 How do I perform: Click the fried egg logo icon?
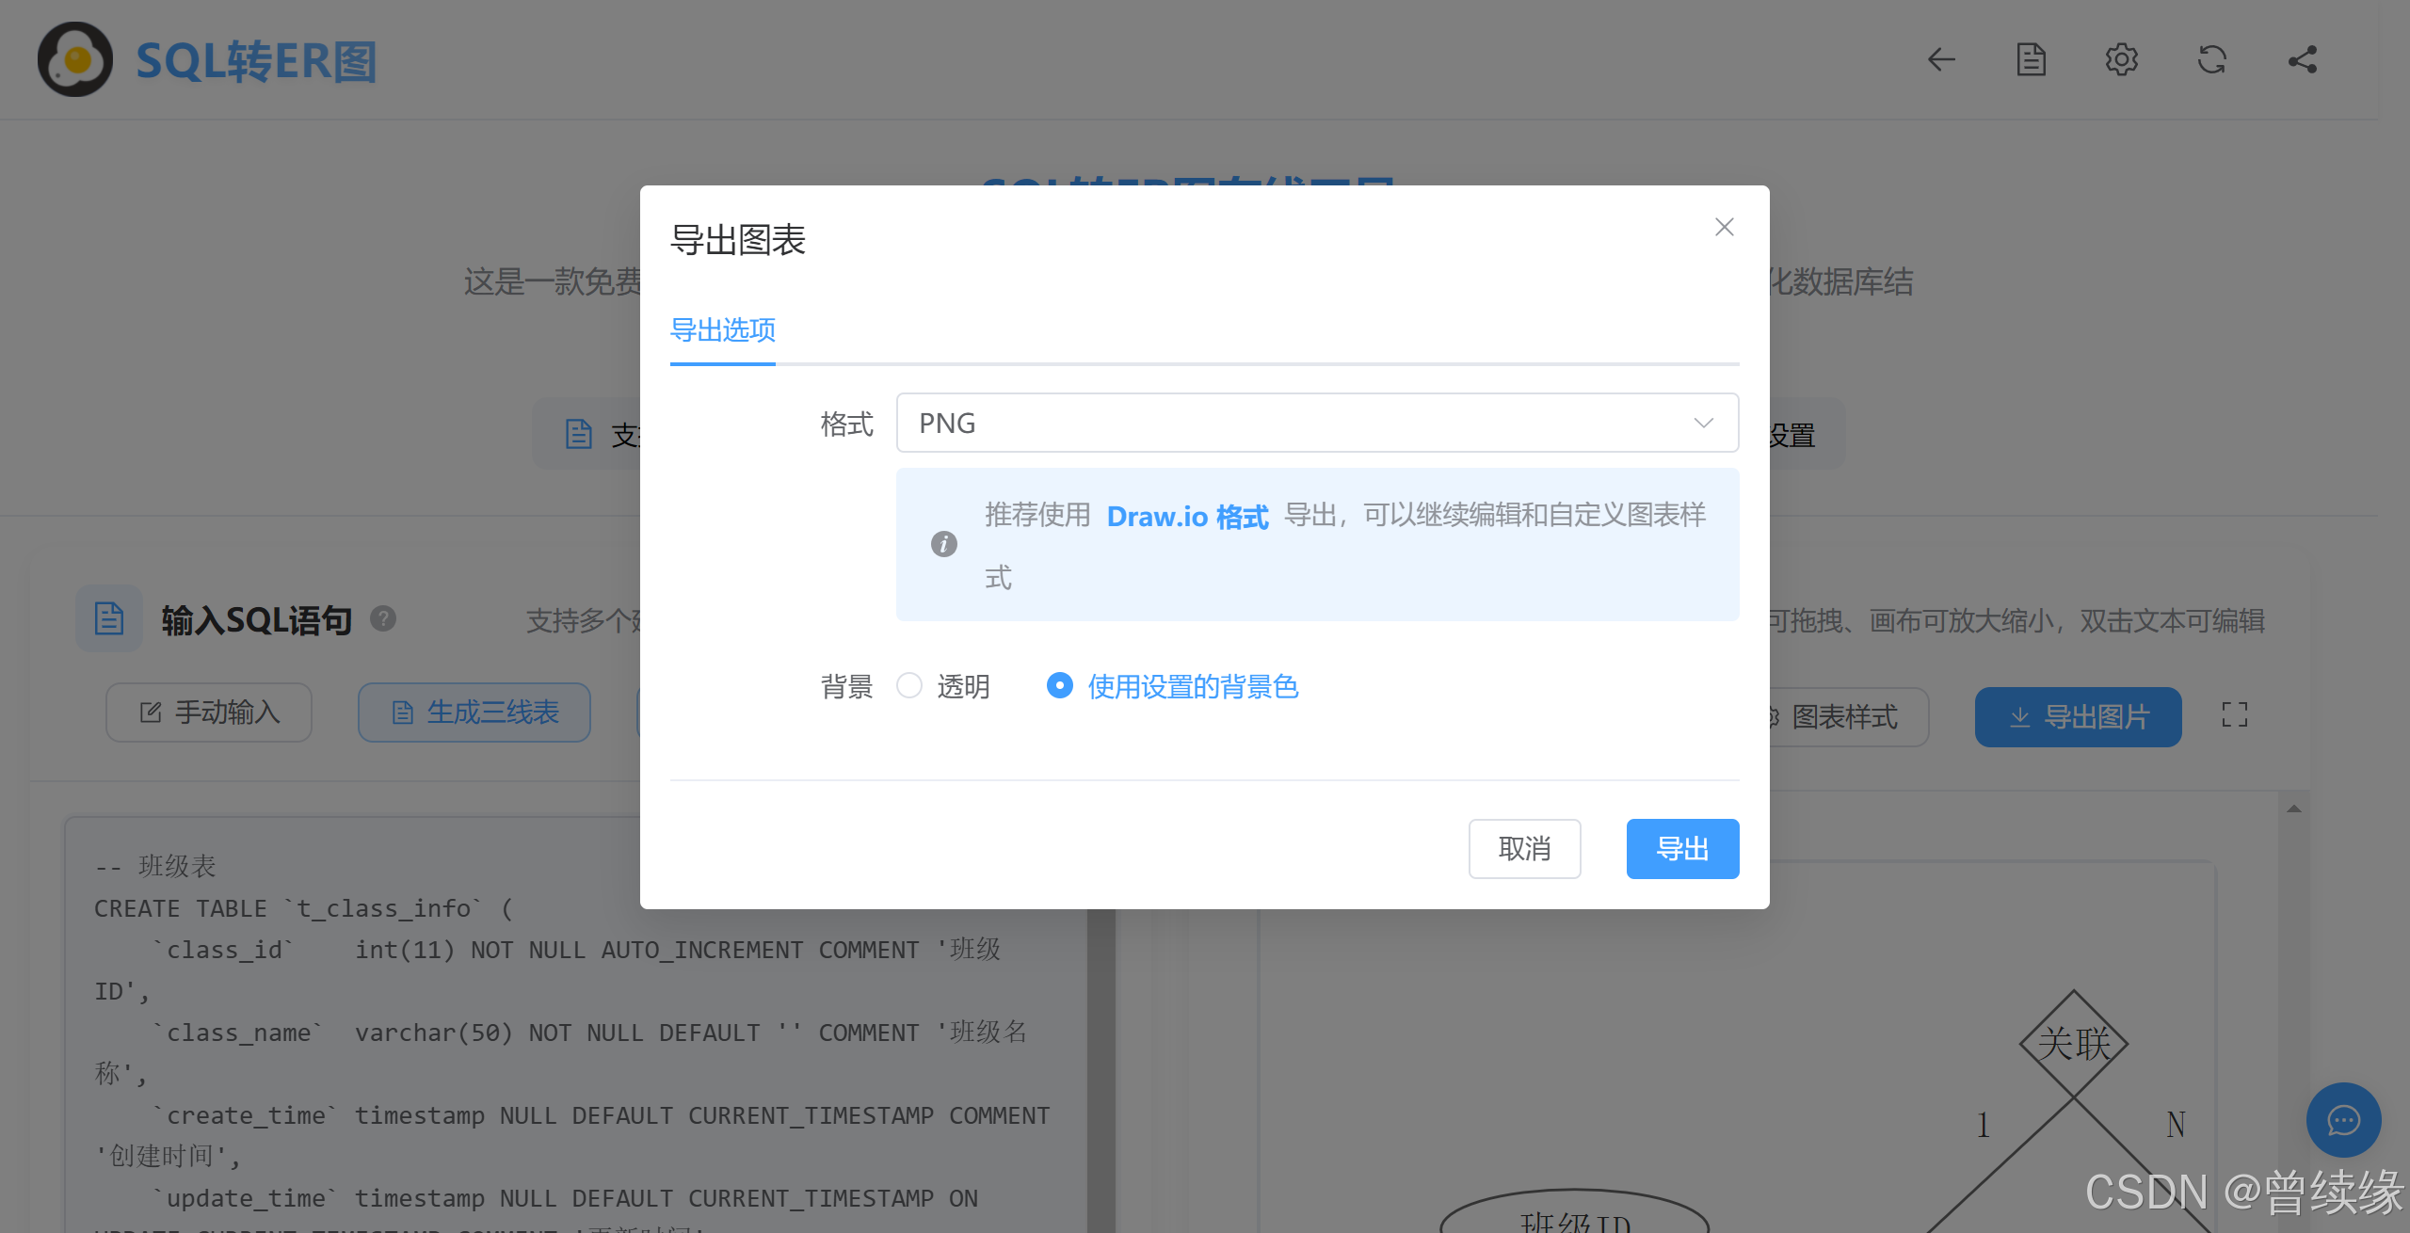(75, 60)
